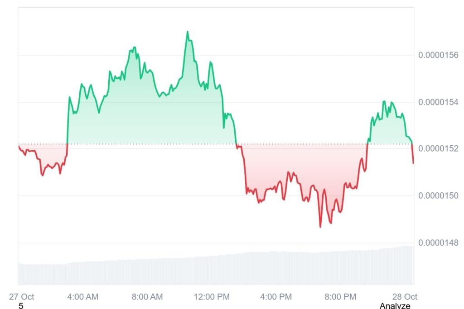This screenshot has height=309, width=464.
Task: Click the 0.0000156 price axis label
Action: (x=438, y=55)
